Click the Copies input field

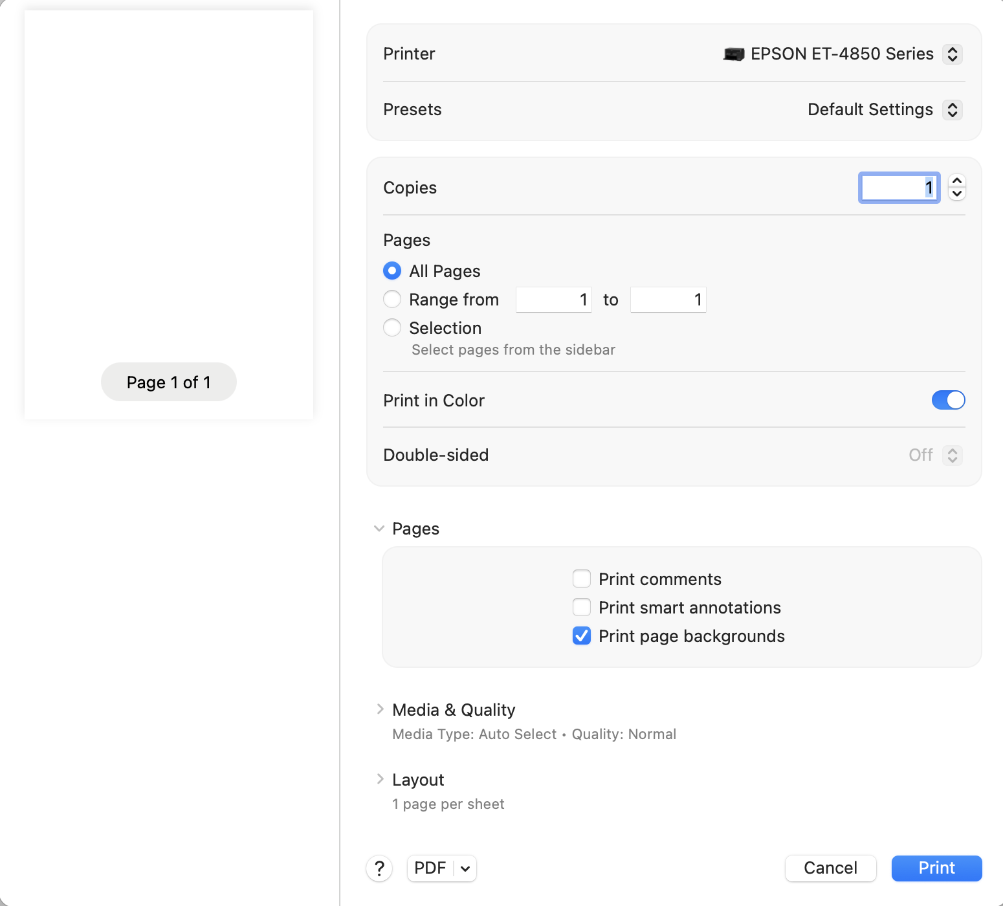point(899,188)
